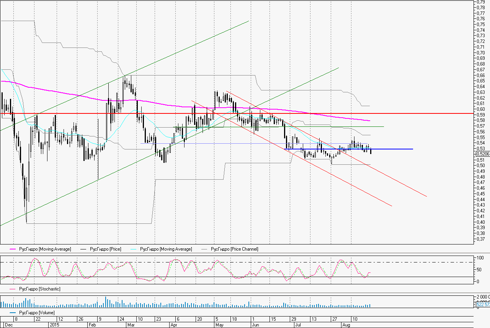Viewport: 490px width, 328px height.
Task: Click the 2015 year label on time axis
Action: pos(54,325)
